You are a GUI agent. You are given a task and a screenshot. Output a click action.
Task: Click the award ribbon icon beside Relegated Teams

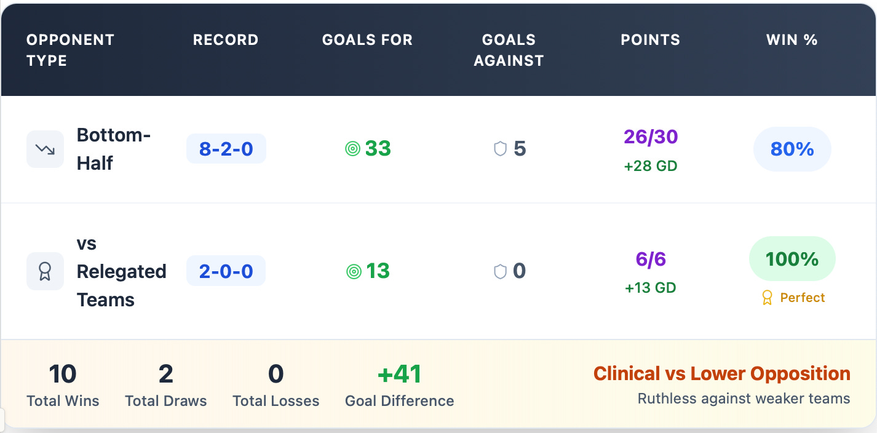pos(45,271)
